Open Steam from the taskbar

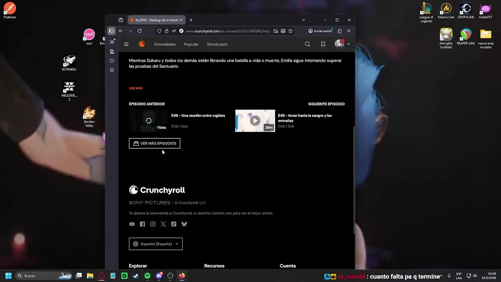pos(136,276)
